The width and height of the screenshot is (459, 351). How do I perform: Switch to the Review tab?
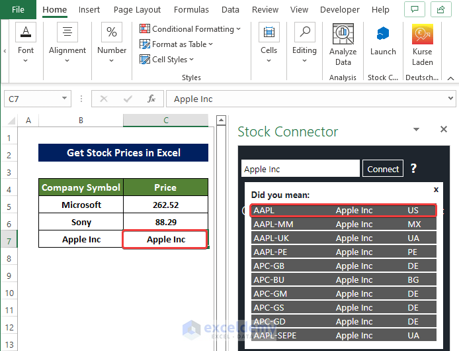[265, 10]
